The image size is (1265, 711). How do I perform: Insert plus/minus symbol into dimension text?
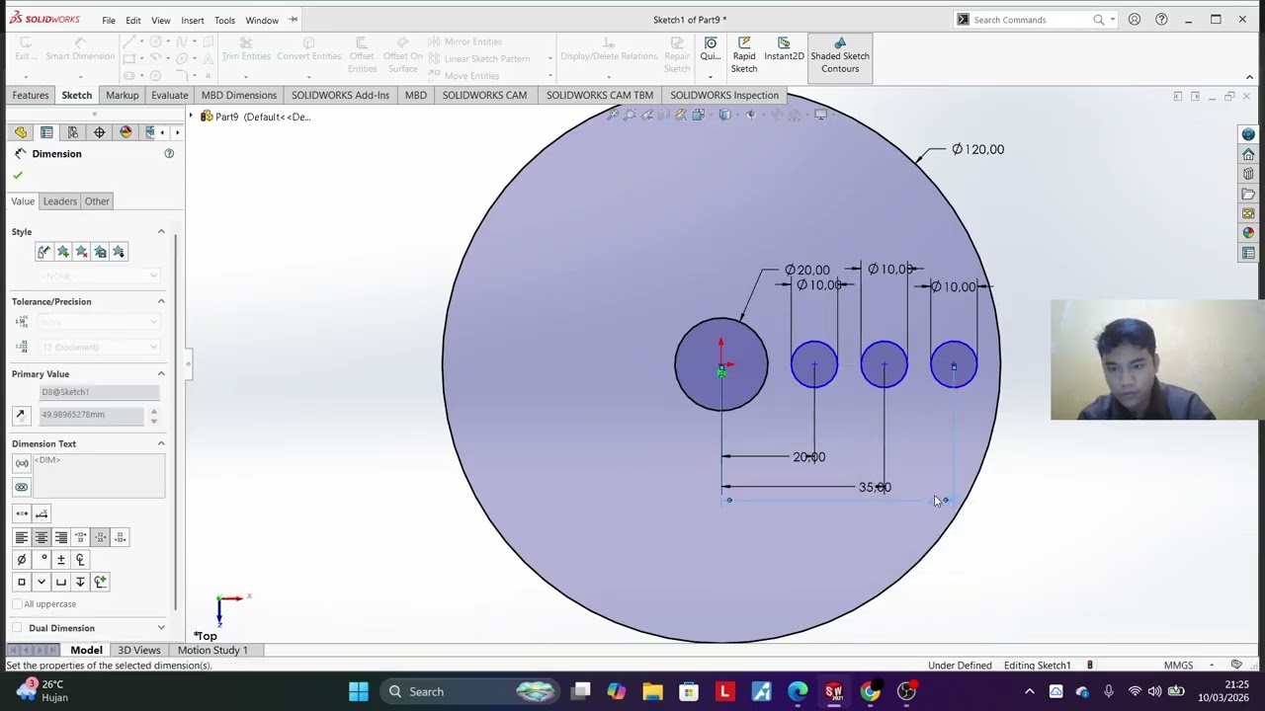click(x=61, y=559)
